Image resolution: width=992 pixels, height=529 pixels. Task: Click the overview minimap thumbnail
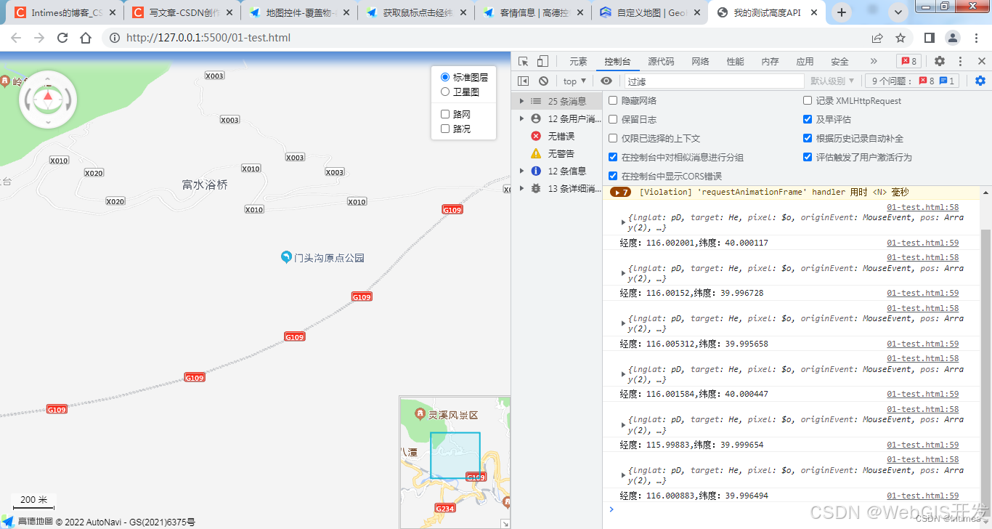coord(455,462)
